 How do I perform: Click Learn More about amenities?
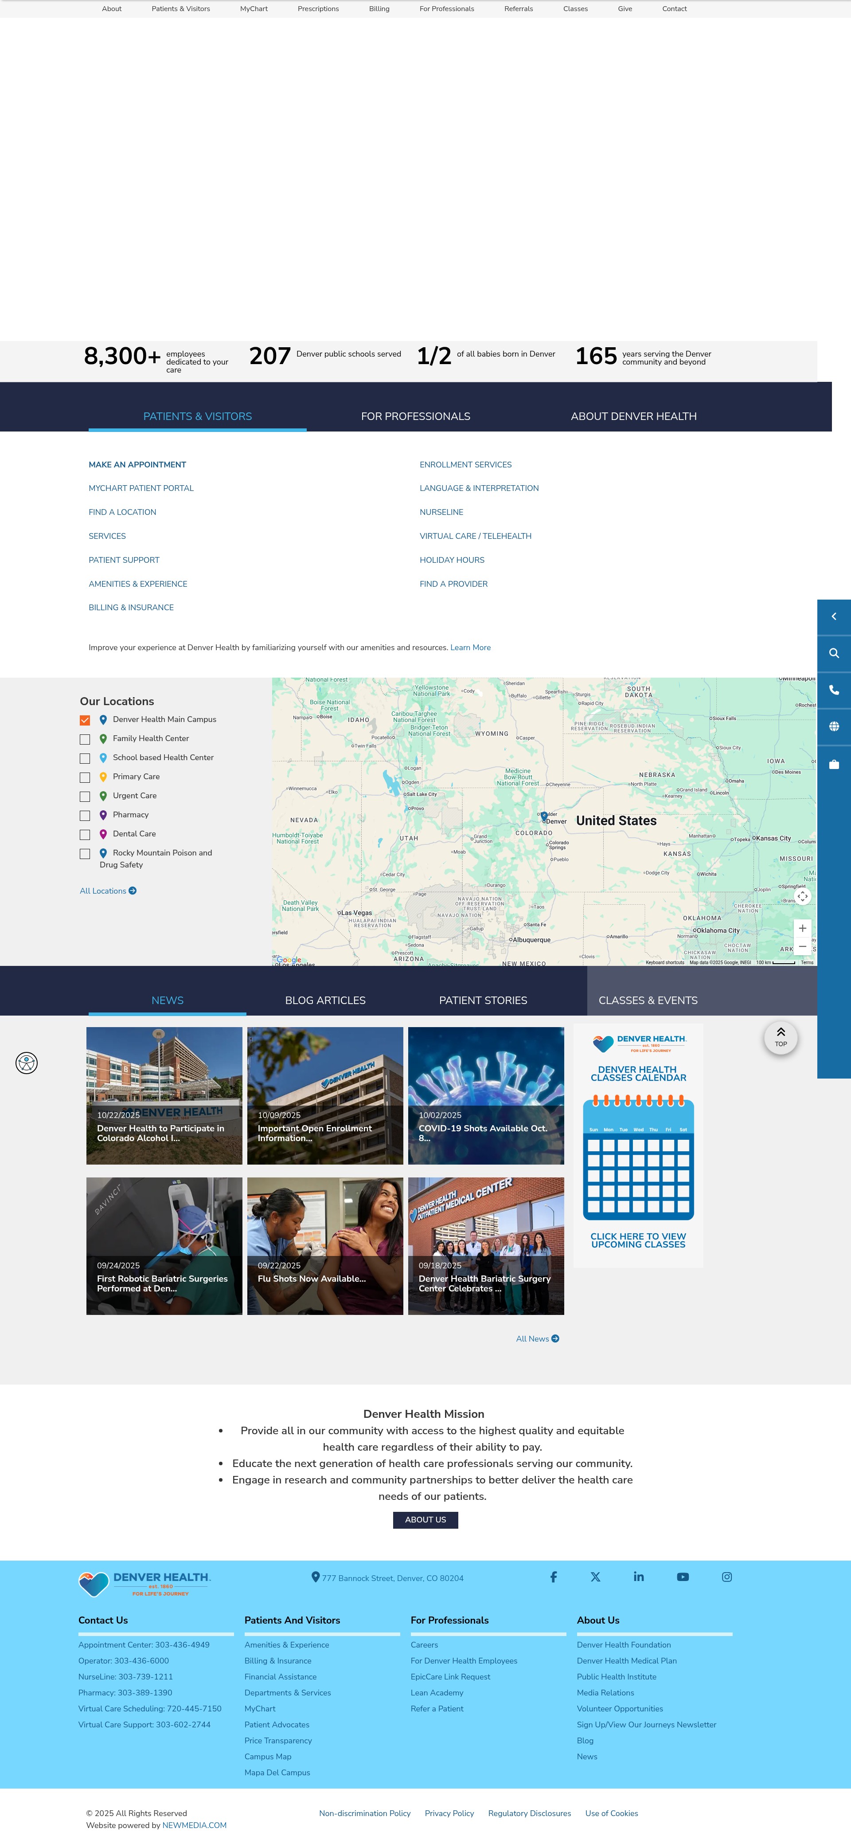470,647
